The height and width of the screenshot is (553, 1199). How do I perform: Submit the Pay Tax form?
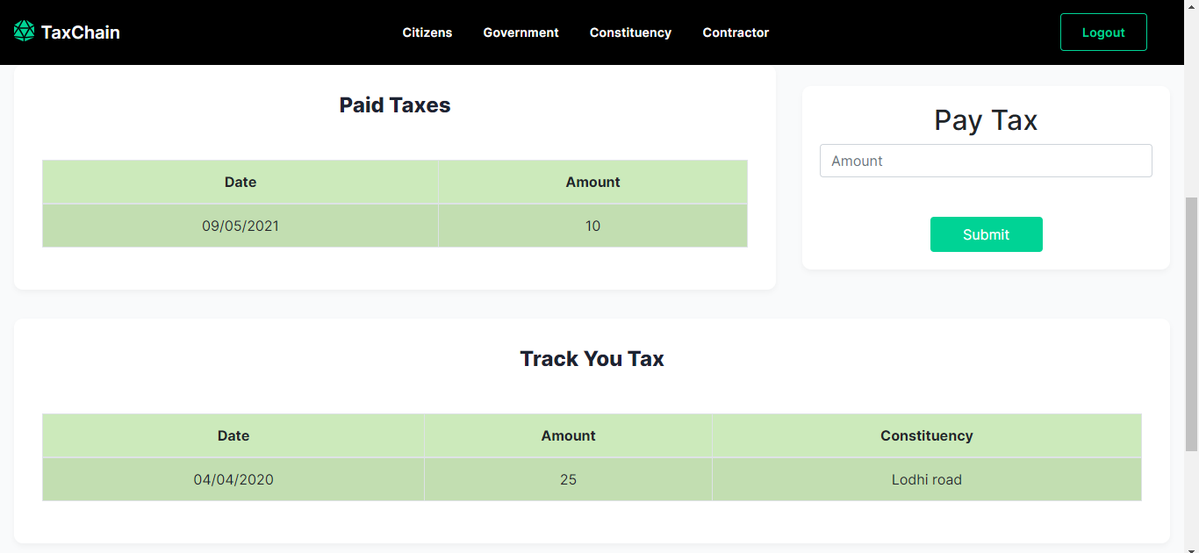point(986,234)
